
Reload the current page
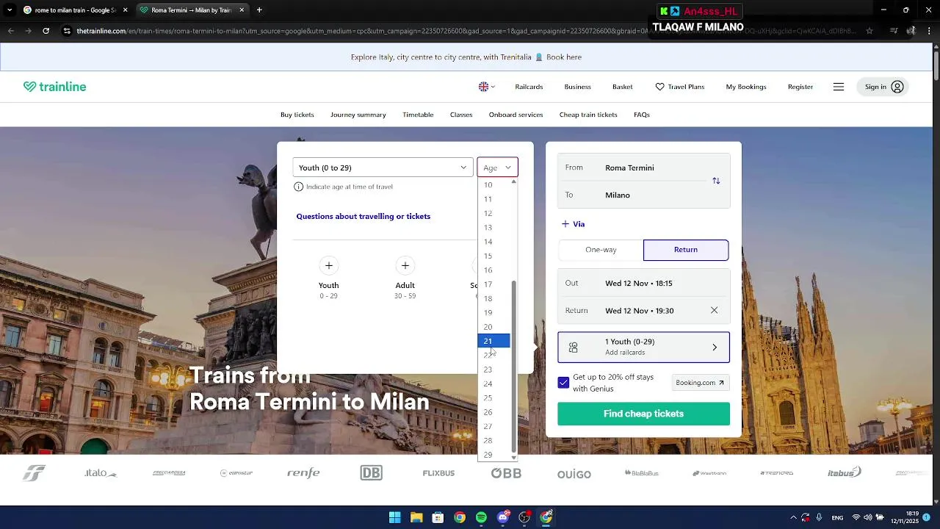pyautogui.click(x=46, y=31)
